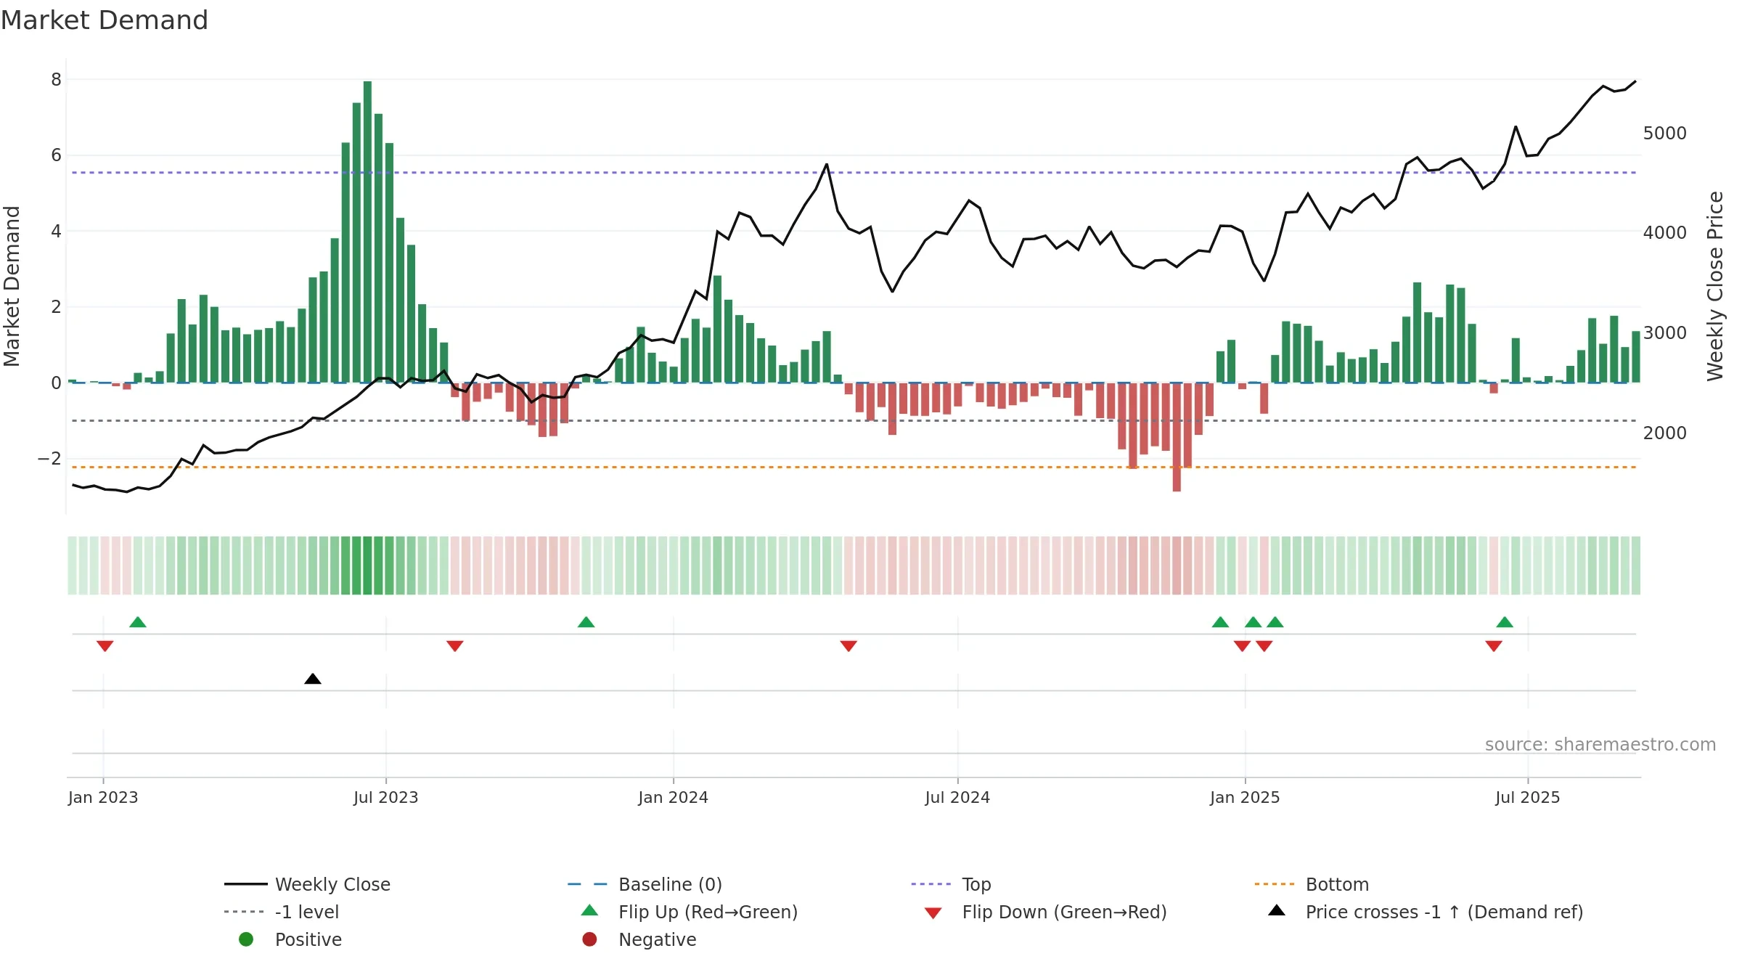Click the first green flip-up marker near Jan 2023
The image size is (1742, 980).
(138, 622)
